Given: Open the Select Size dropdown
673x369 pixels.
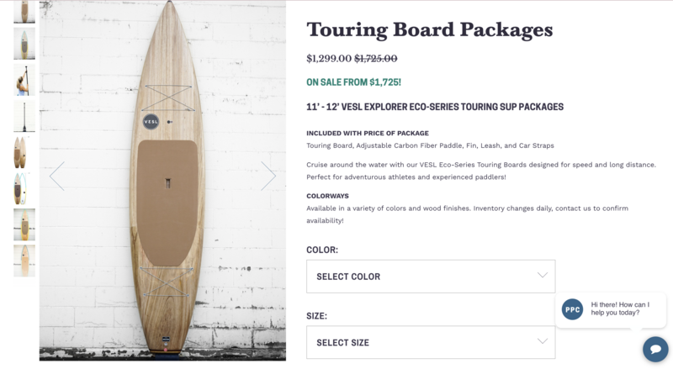Looking at the screenshot, I should (431, 342).
